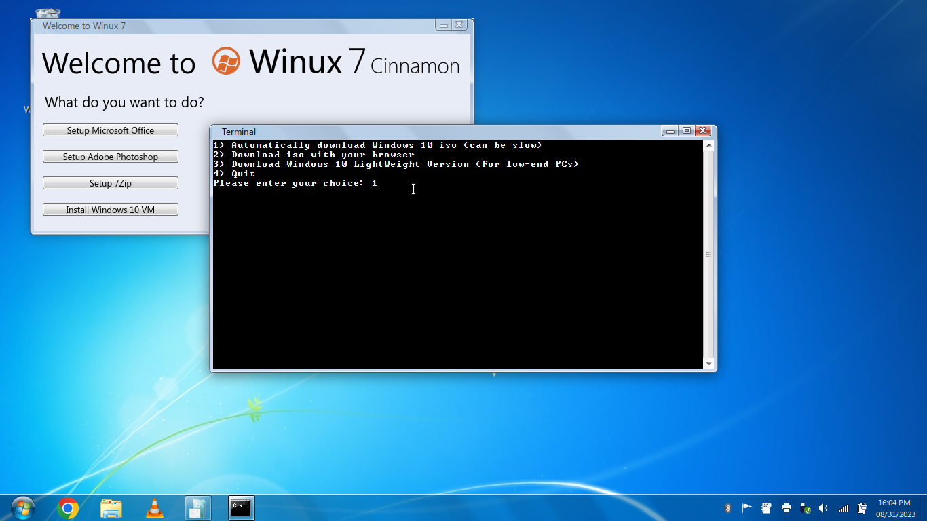
Task: Click Terminal scrollbar up arrow
Action: tap(709, 145)
